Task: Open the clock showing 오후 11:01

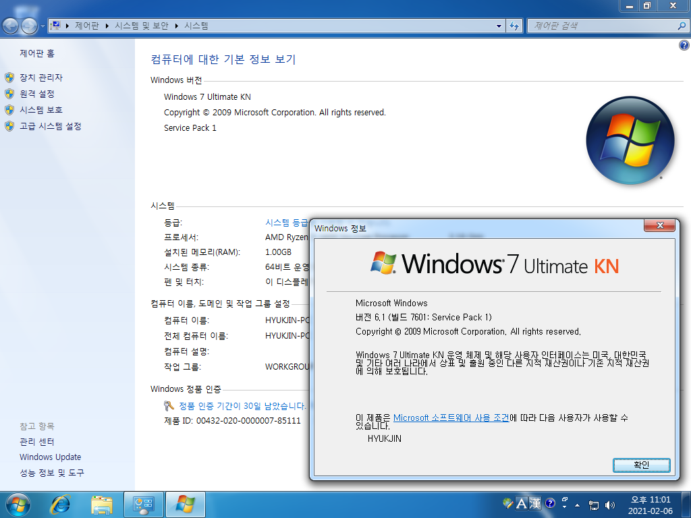Action: coord(651,505)
